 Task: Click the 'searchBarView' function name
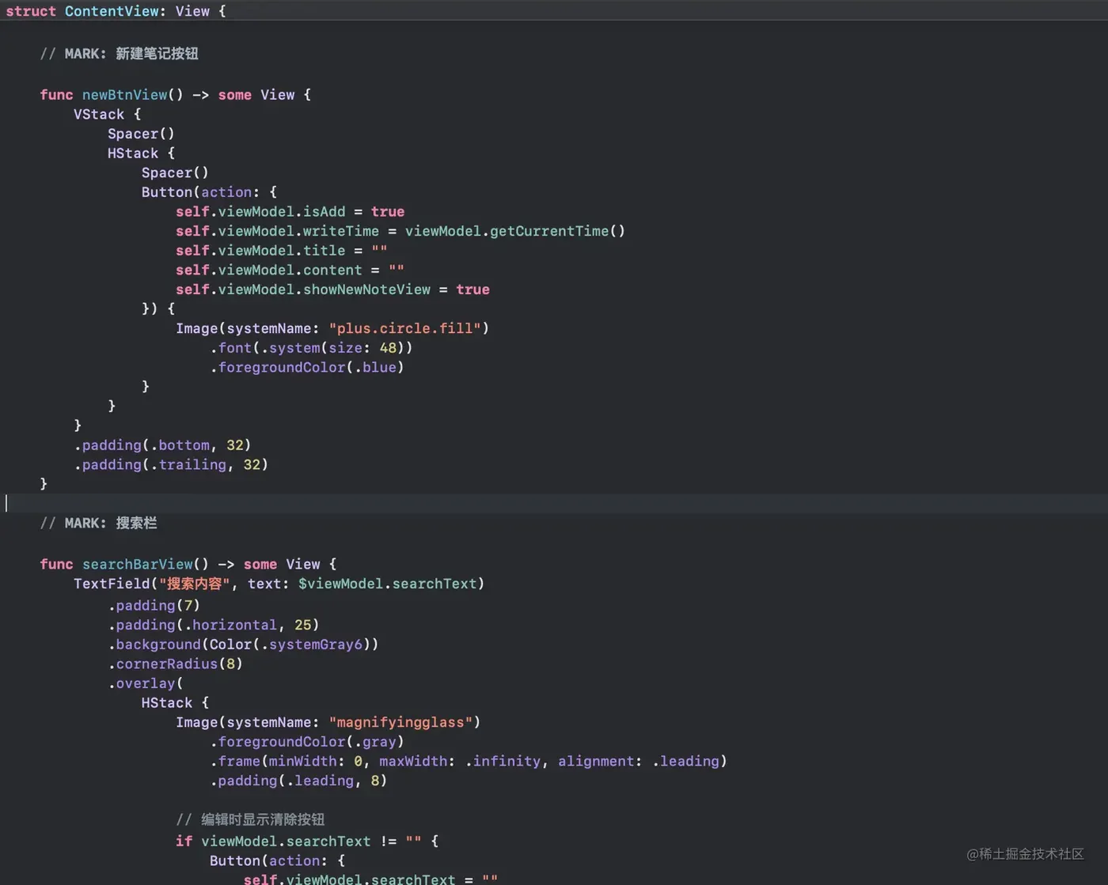(138, 564)
